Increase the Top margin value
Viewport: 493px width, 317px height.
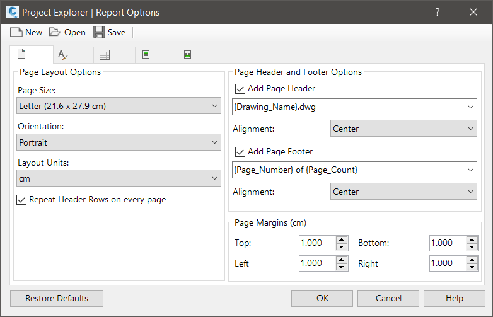[x=342, y=239]
